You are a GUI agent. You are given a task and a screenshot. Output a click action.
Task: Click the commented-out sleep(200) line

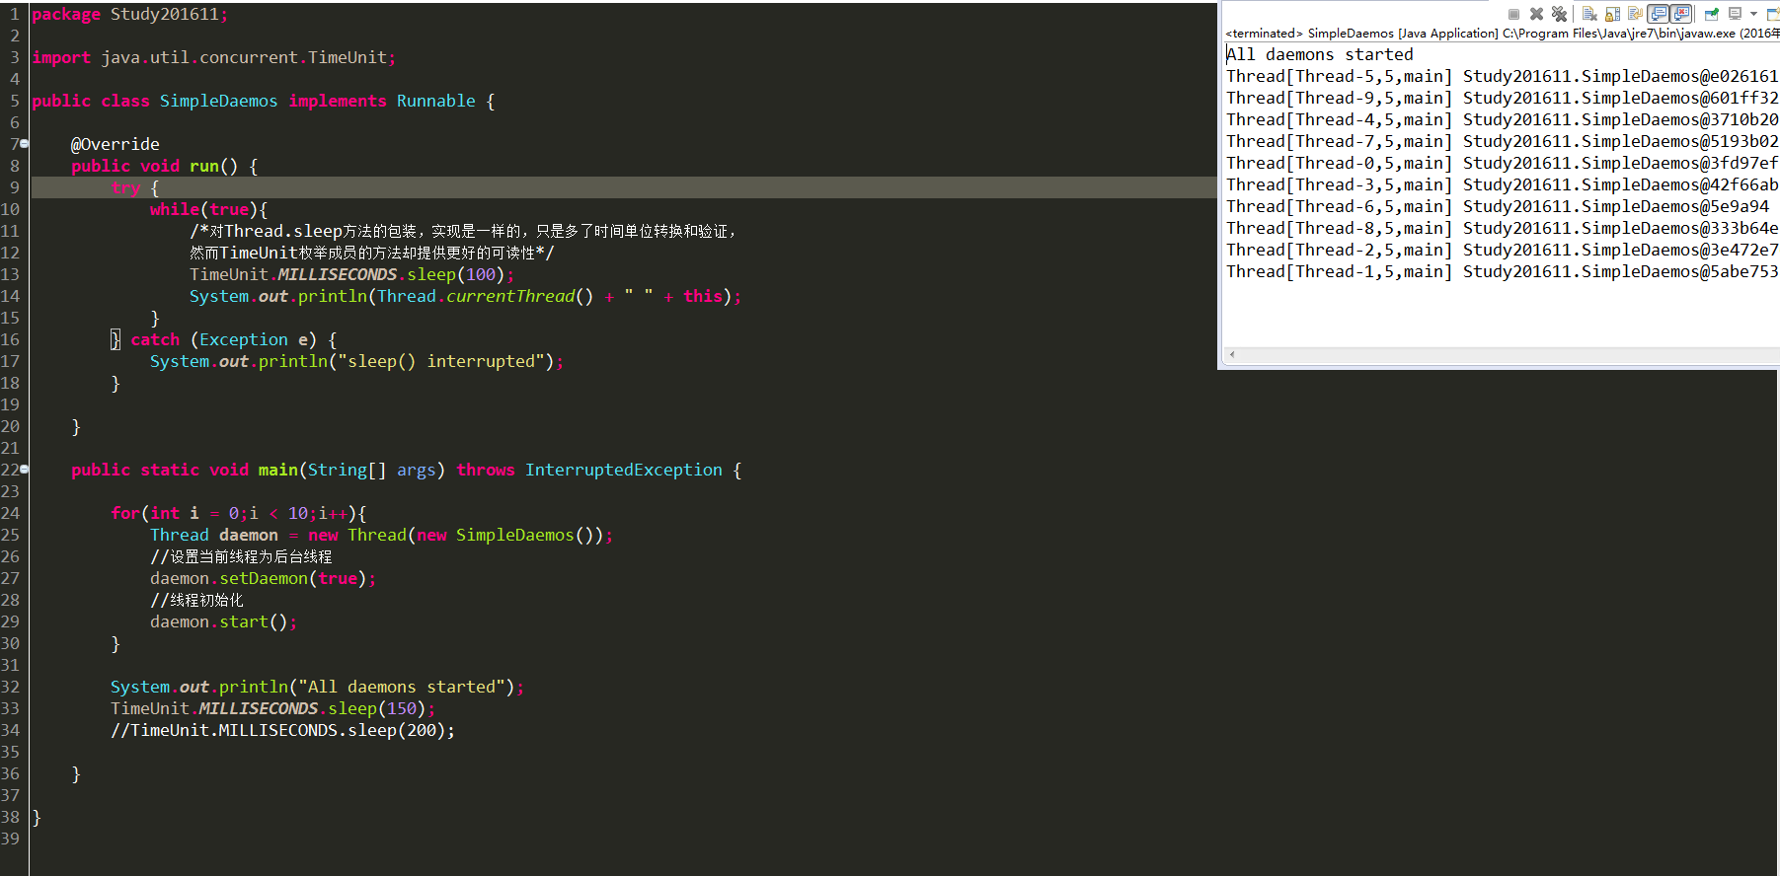(x=282, y=730)
